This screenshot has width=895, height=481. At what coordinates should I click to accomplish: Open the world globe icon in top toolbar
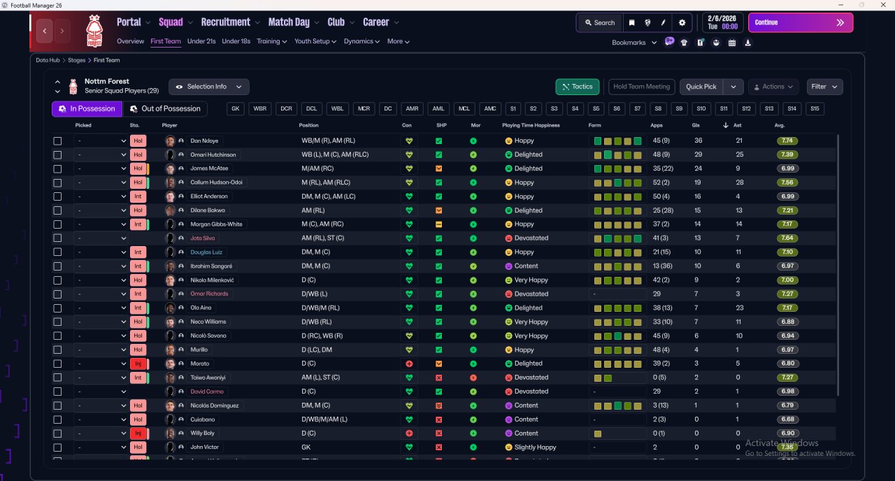tap(647, 22)
